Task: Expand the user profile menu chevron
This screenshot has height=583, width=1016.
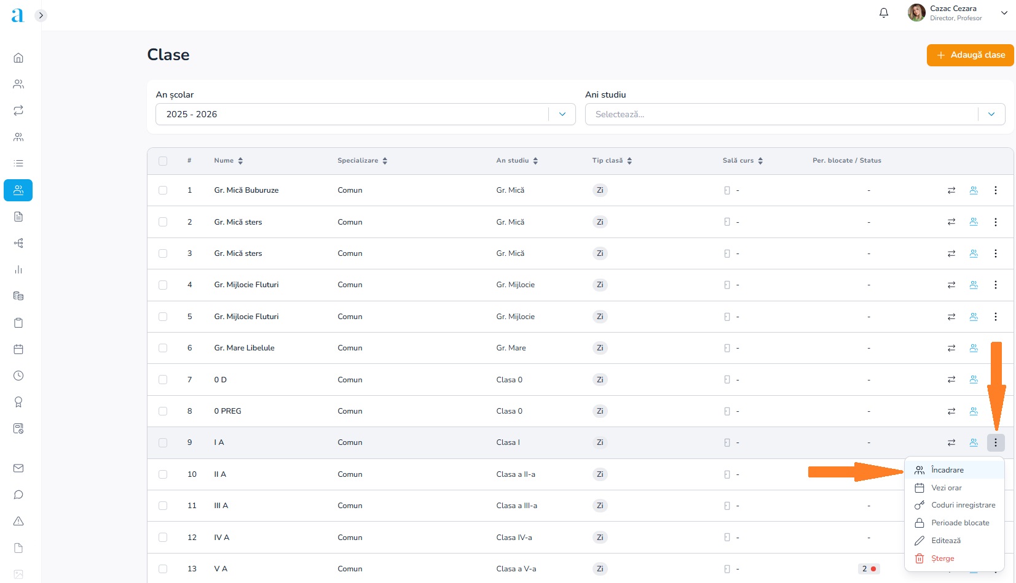Action: (1004, 13)
